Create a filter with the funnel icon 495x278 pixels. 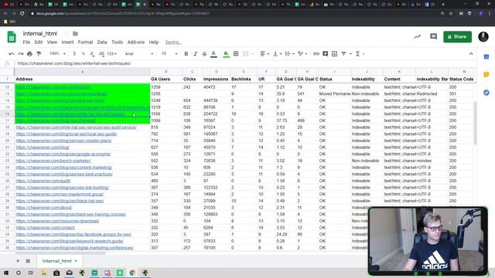click(343, 54)
